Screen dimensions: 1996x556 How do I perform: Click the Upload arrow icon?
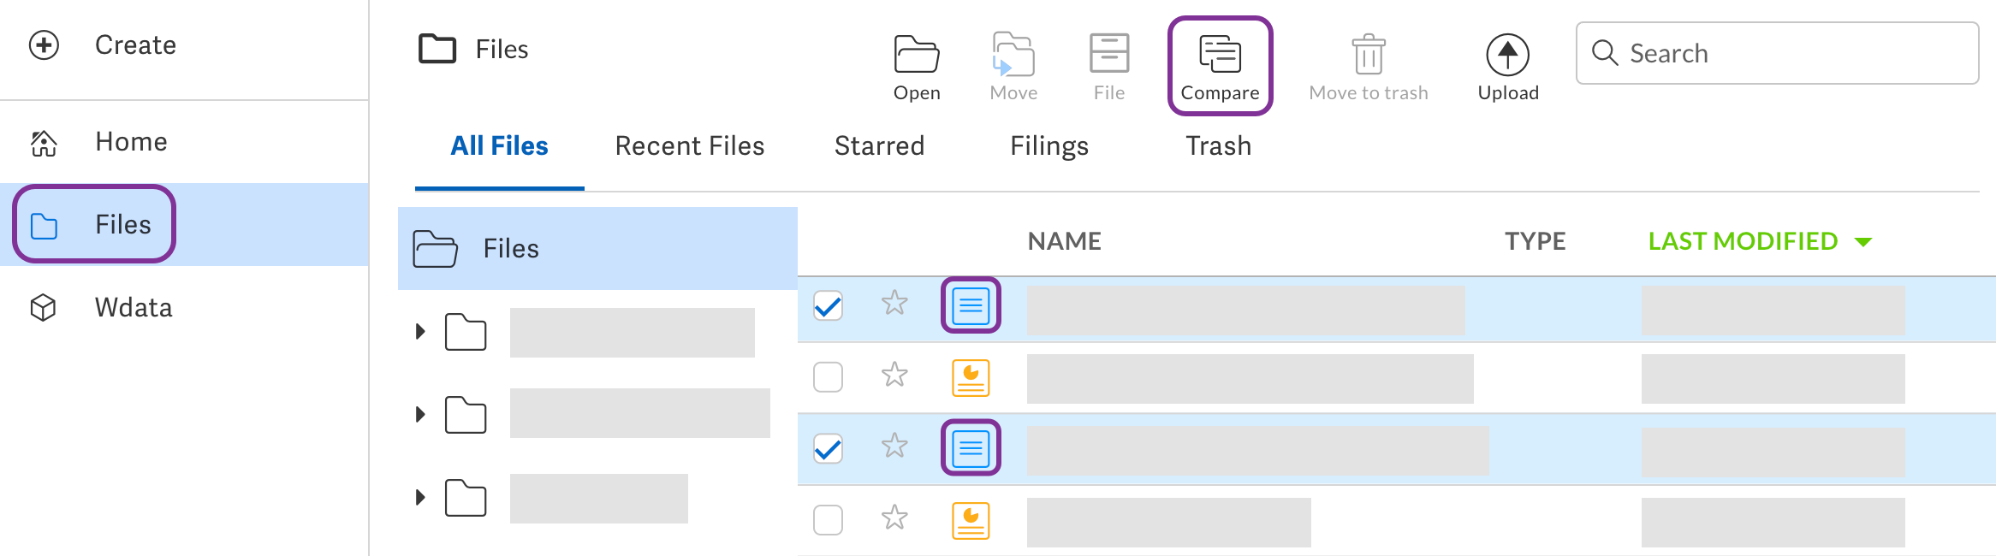point(1507,55)
